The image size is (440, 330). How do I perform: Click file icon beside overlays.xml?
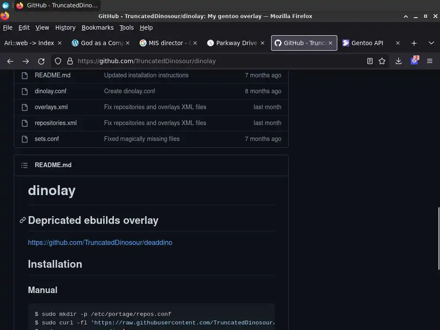point(24,107)
